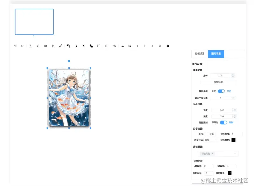Undo the last action in toolbar

15,46
